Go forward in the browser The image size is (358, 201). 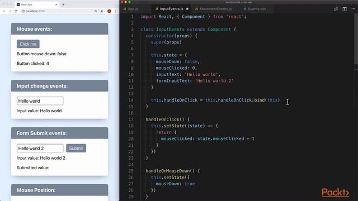[x=10, y=11]
